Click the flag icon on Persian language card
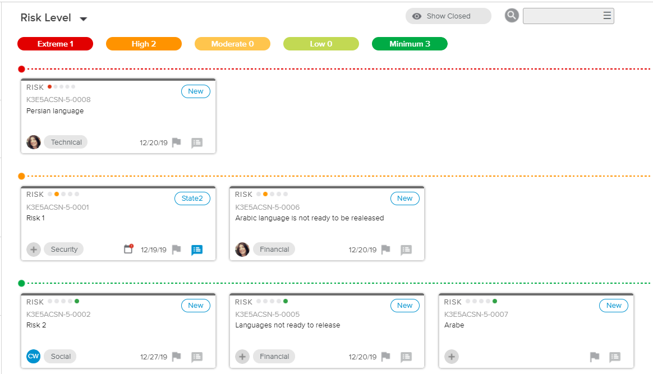 (177, 142)
